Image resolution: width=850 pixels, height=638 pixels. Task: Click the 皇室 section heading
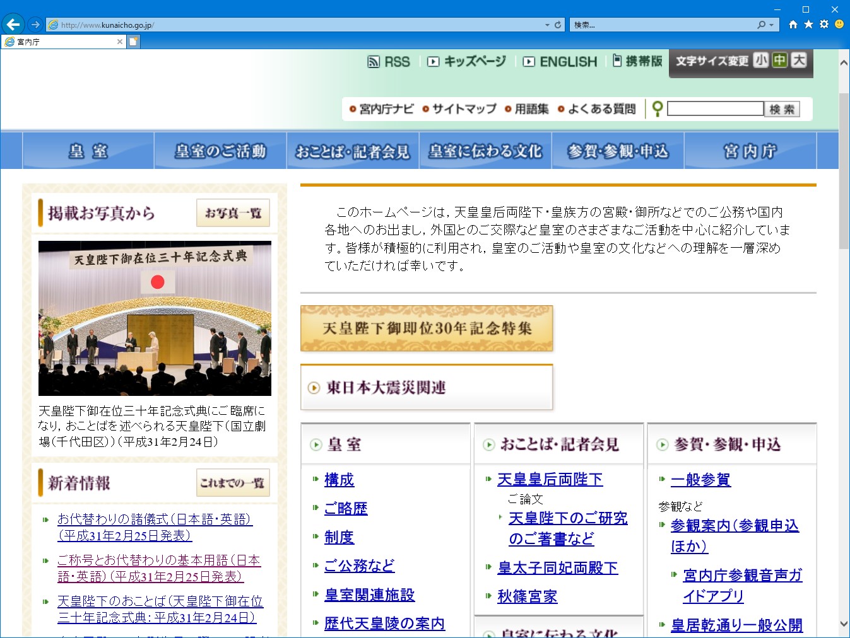345,444
